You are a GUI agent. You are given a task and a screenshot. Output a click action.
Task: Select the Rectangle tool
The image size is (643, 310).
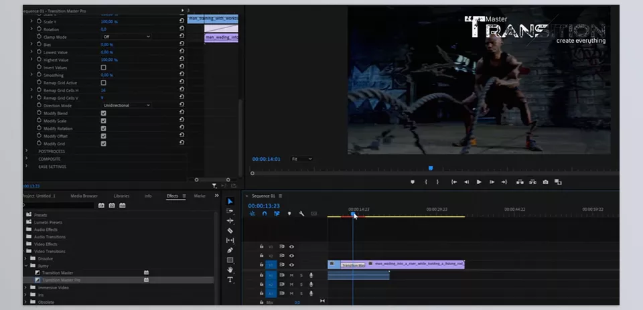(x=230, y=260)
